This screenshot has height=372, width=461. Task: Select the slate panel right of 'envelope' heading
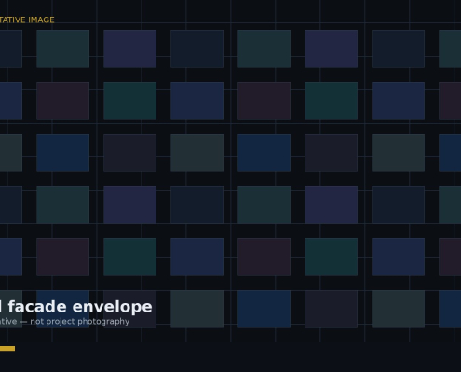pos(197,309)
